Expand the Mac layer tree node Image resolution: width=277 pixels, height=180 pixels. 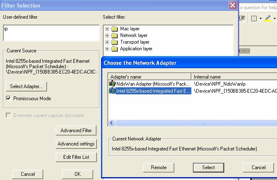pos(107,29)
